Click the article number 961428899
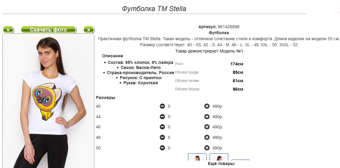This screenshot has width=340, height=168. 229,27
